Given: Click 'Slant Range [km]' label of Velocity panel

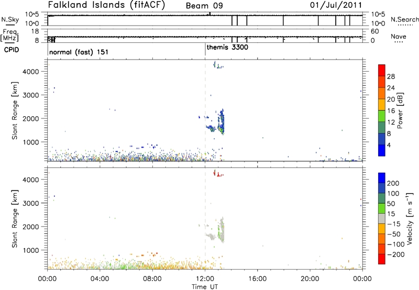Looking at the screenshot, I should pos(15,219).
